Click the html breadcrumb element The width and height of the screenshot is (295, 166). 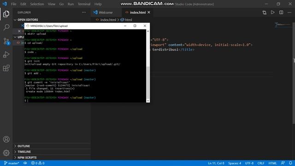point(126,20)
